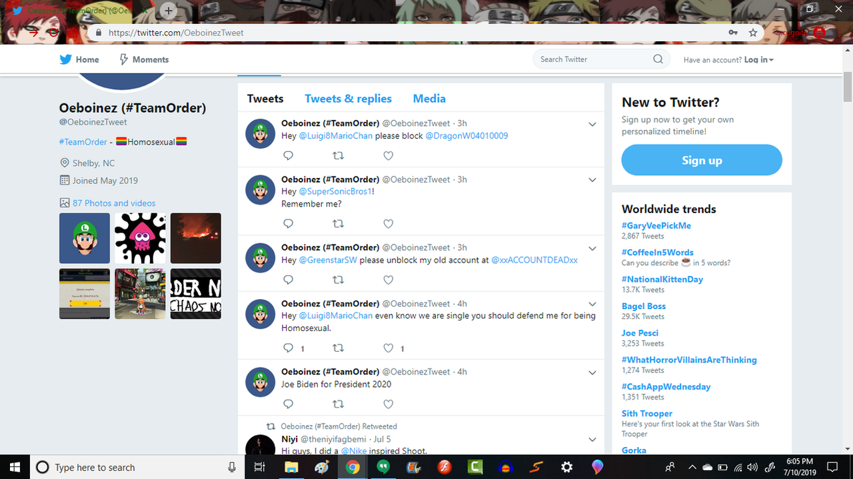This screenshot has height=479, width=853.
Task: Open the #GaryVeePickMe trend
Action: click(x=656, y=225)
